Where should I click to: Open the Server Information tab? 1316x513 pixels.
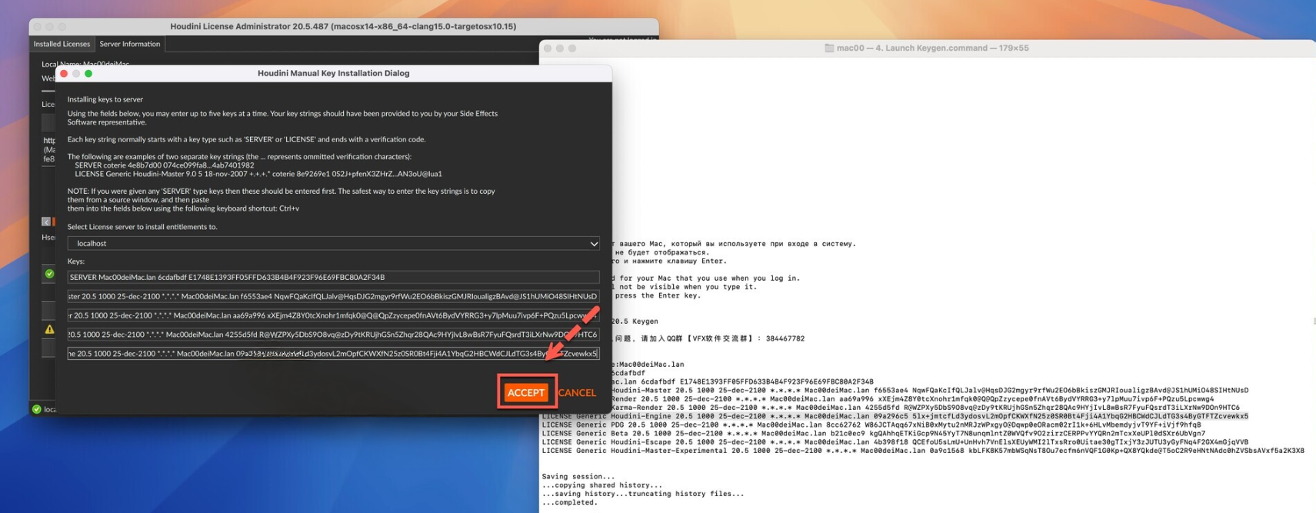(x=129, y=44)
